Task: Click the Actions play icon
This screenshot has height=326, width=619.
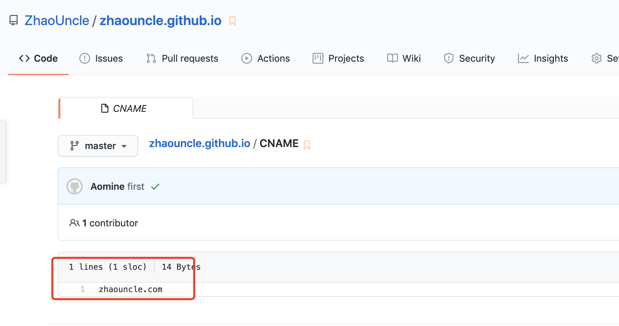Action: [246, 58]
